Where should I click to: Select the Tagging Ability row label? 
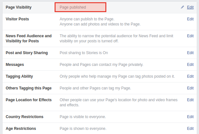pos(19,76)
